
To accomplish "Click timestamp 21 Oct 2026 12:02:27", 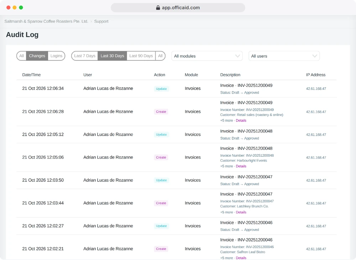I will (43, 226).
